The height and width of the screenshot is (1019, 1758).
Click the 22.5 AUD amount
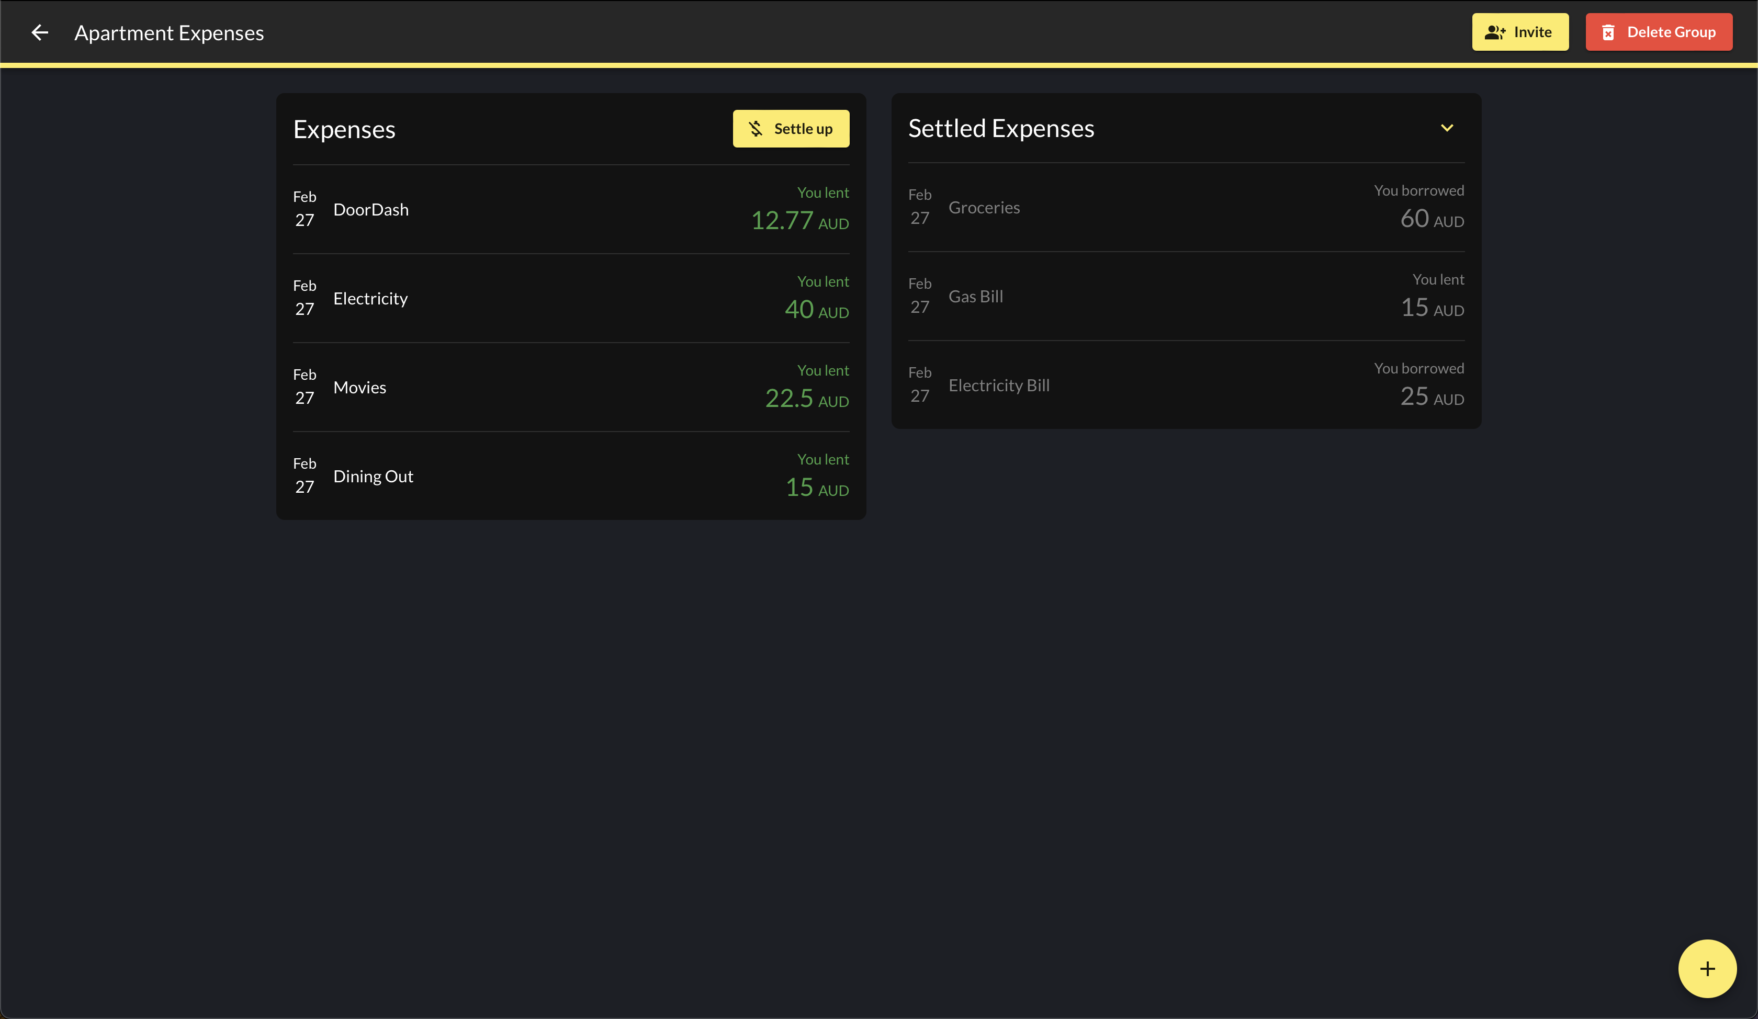806,399
